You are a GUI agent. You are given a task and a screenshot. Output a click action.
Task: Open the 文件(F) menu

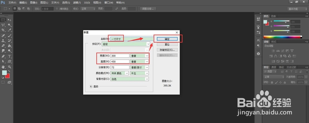[x=12, y=2]
